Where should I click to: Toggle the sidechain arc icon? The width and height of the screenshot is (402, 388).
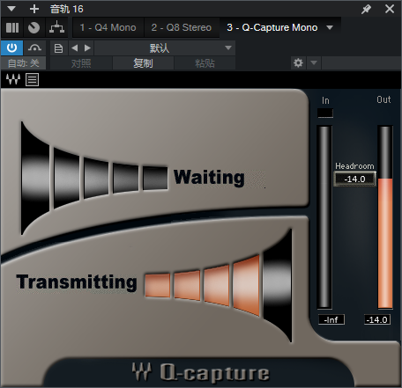[34, 48]
